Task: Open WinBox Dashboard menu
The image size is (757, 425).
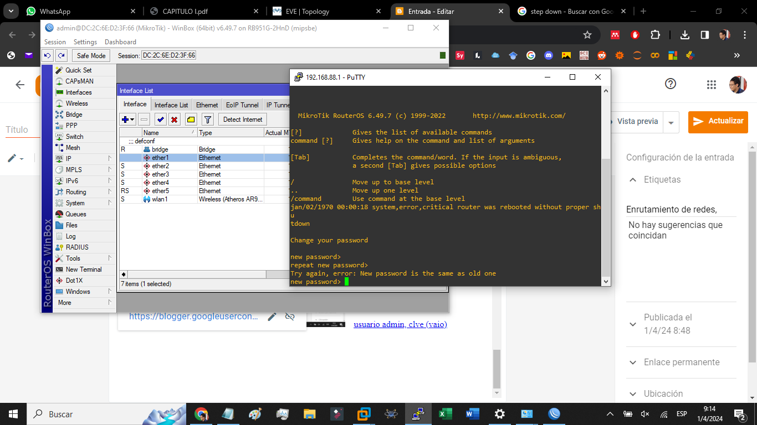Action: 120,42
